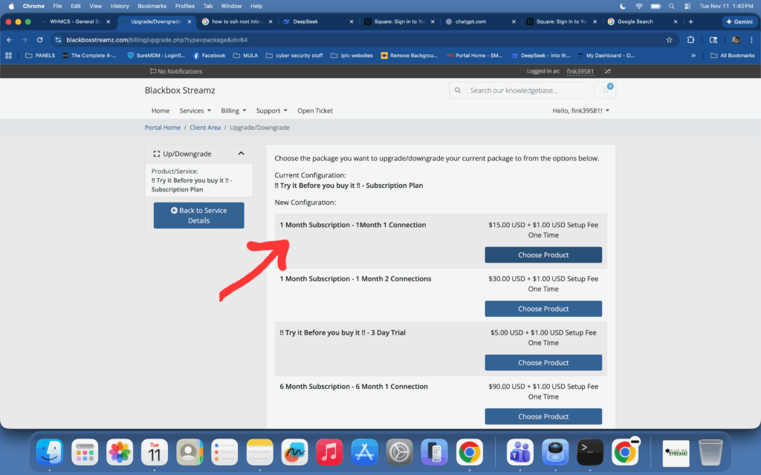Expand the Services dropdown menu
The image size is (761, 475).
tap(195, 111)
